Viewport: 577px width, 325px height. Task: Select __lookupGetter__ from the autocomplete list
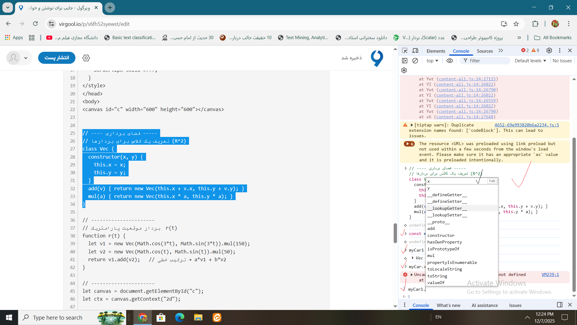[447, 208]
